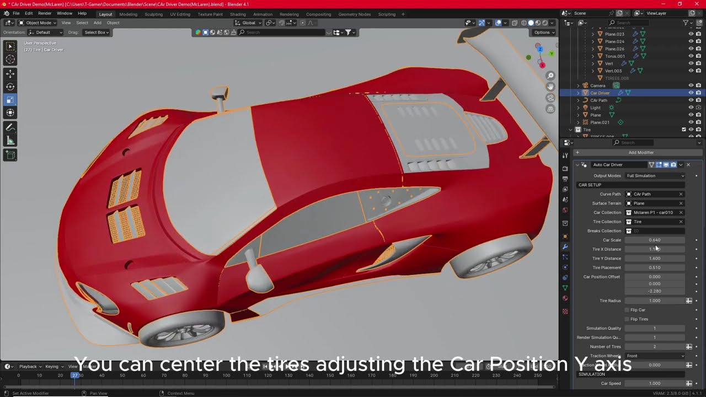Select the Scale tool in the toolbar
This screenshot has width=706, height=397.
(x=10, y=100)
